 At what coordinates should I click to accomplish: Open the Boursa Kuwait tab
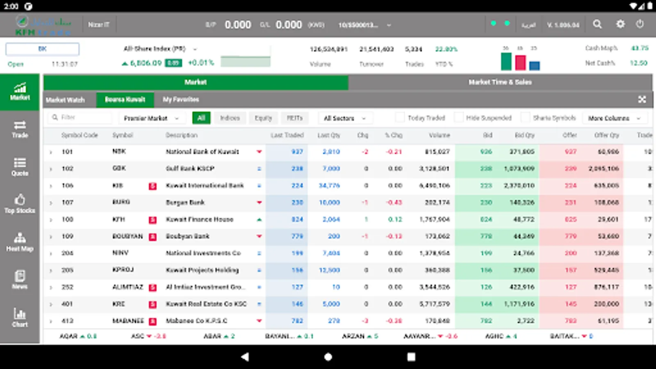[125, 100]
